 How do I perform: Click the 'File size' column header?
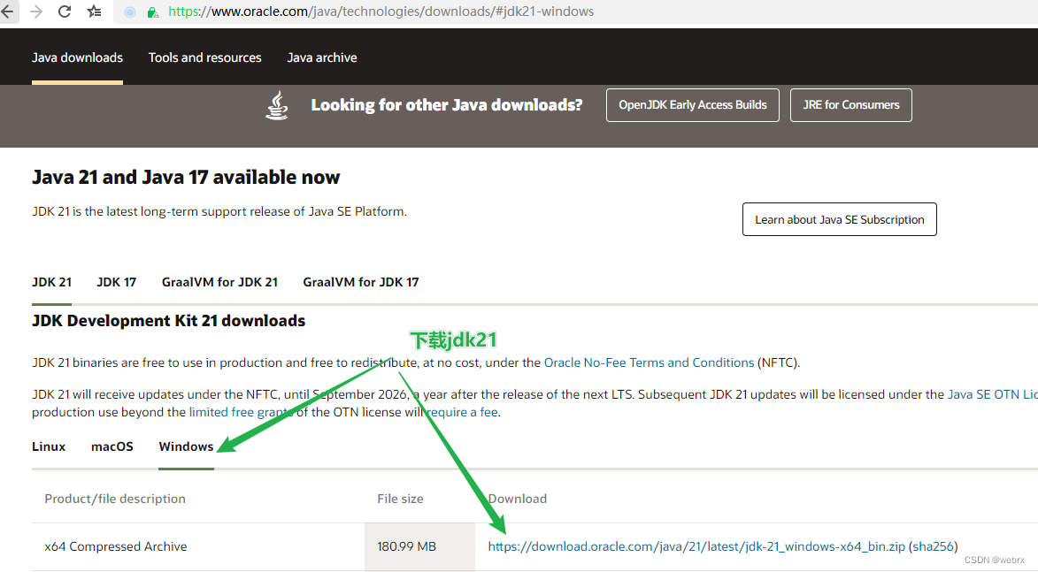click(x=401, y=499)
